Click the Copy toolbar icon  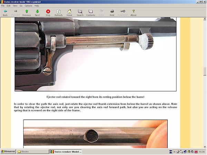click(x=101, y=13)
